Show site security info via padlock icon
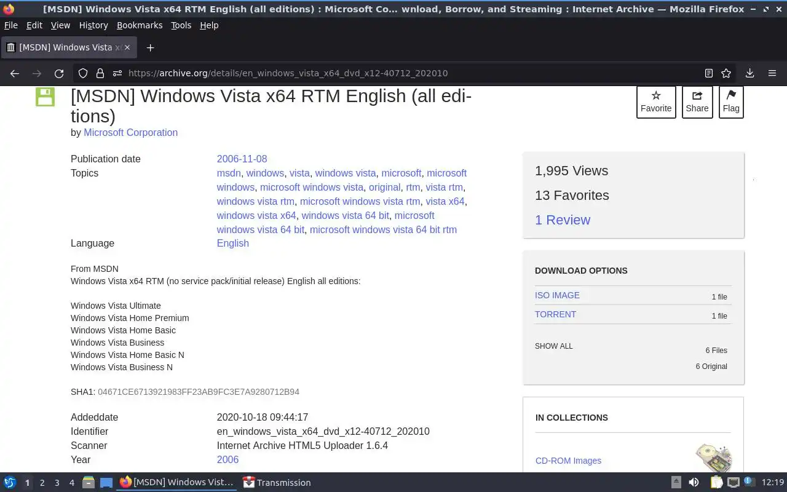 pos(100,73)
